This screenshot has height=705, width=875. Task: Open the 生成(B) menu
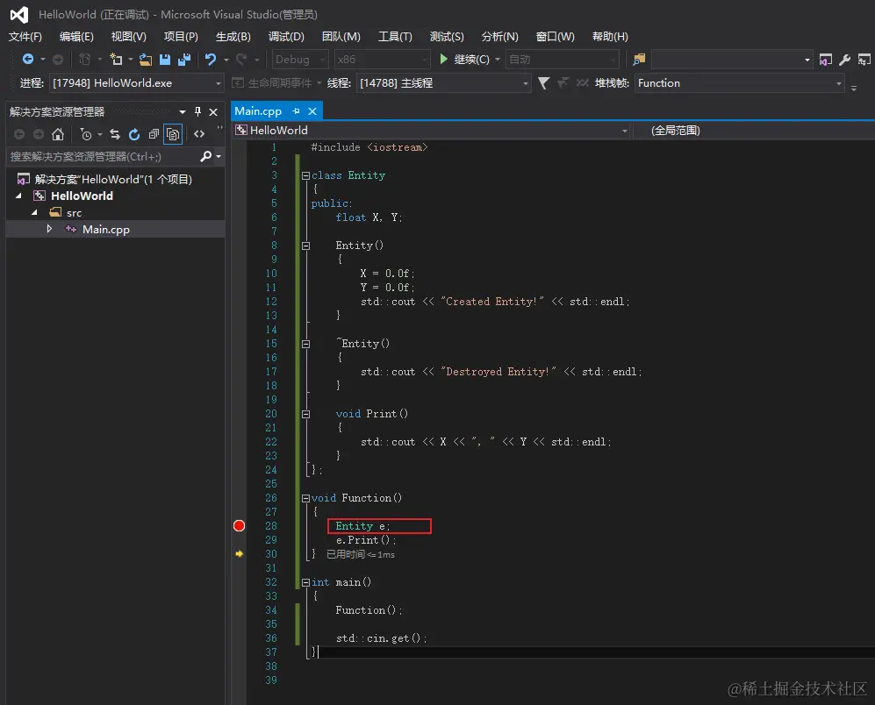pos(233,36)
